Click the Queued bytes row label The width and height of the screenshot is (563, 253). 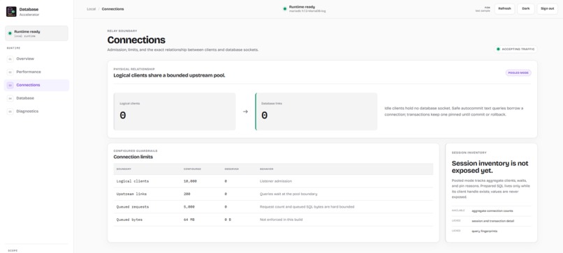[129, 220]
